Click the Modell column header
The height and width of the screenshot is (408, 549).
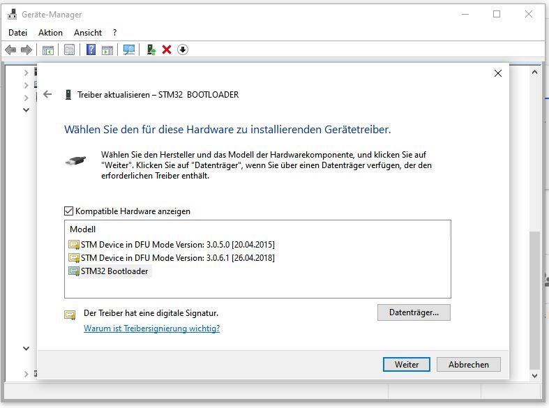[x=82, y=229]
